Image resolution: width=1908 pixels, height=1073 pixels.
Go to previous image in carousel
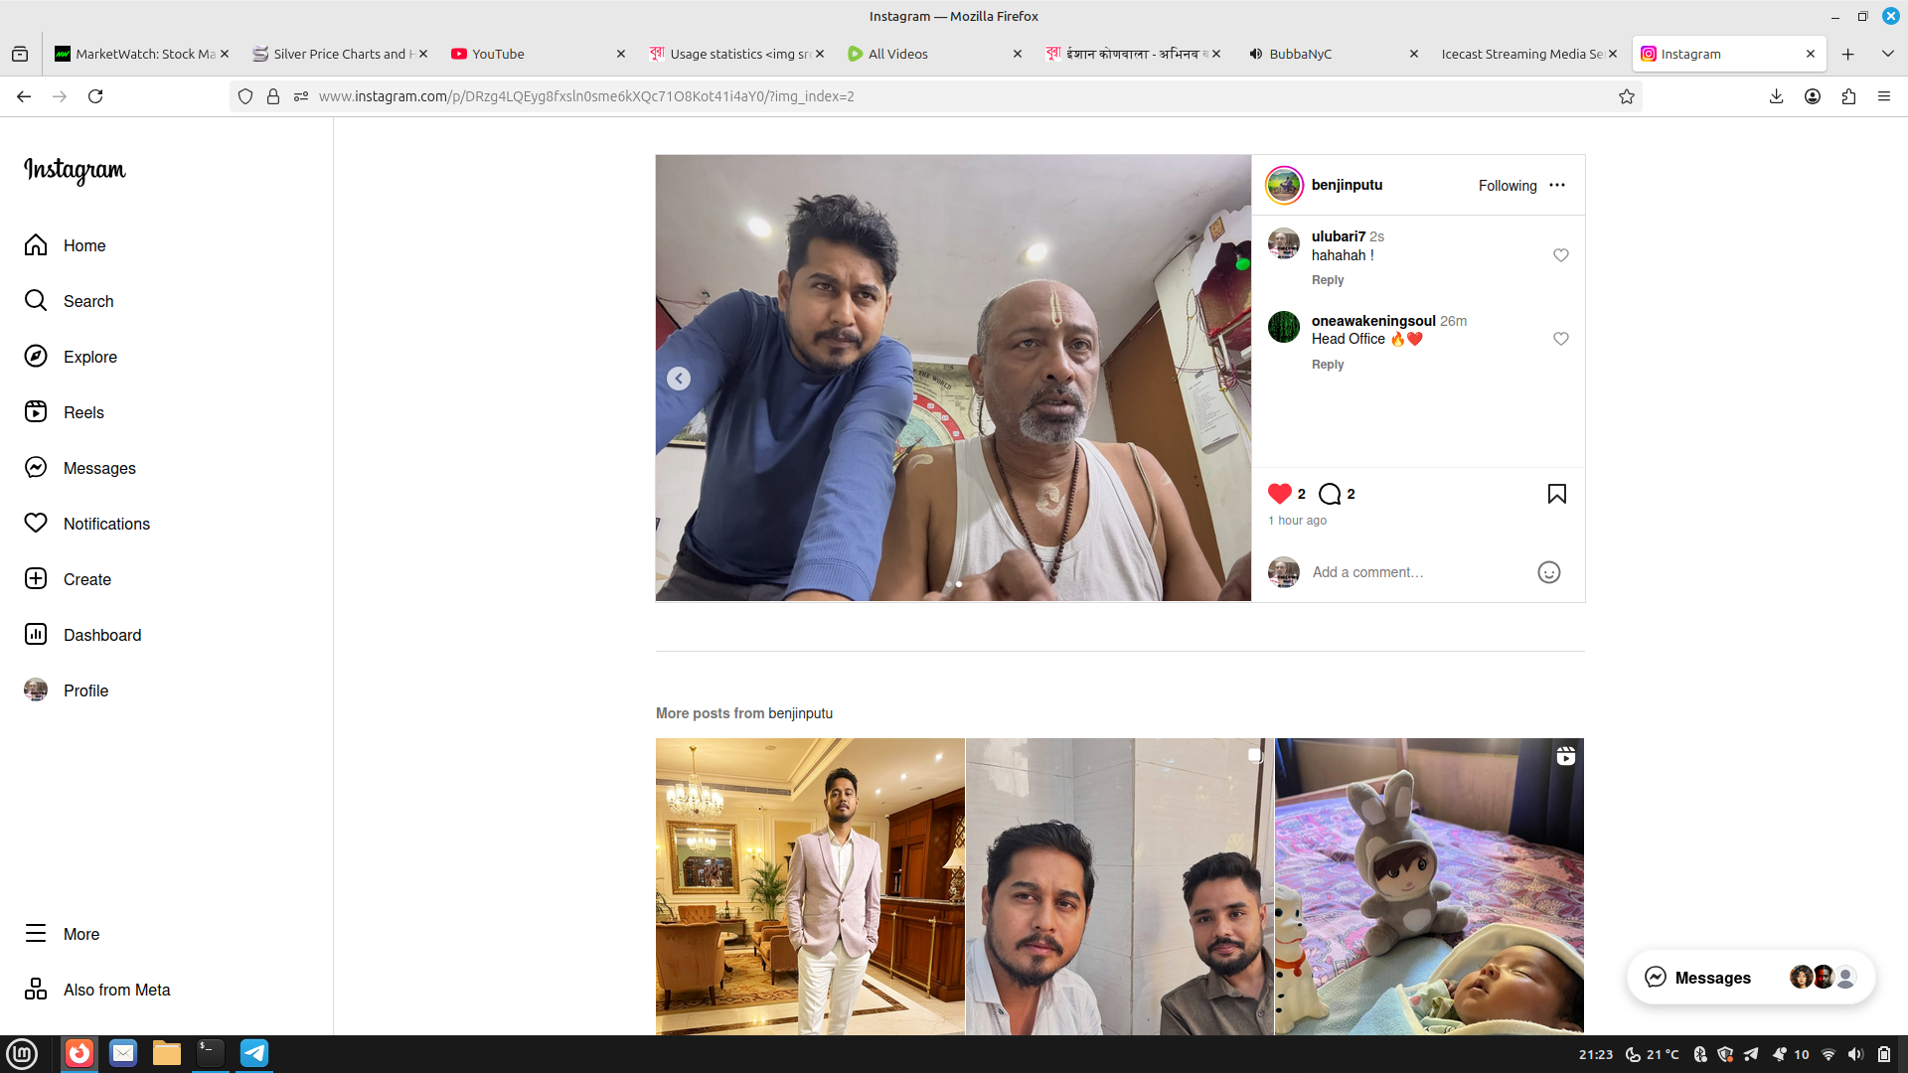[679, 379]
